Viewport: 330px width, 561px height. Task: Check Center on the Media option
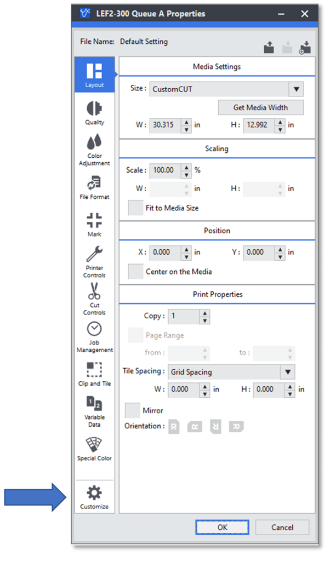tap(135, 271)
